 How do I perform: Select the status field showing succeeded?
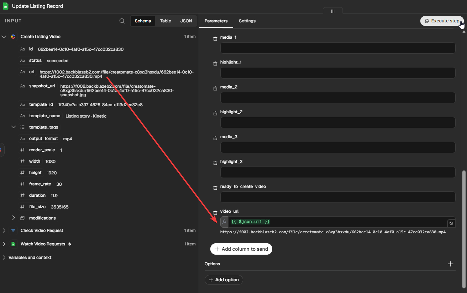click(35, 61)
